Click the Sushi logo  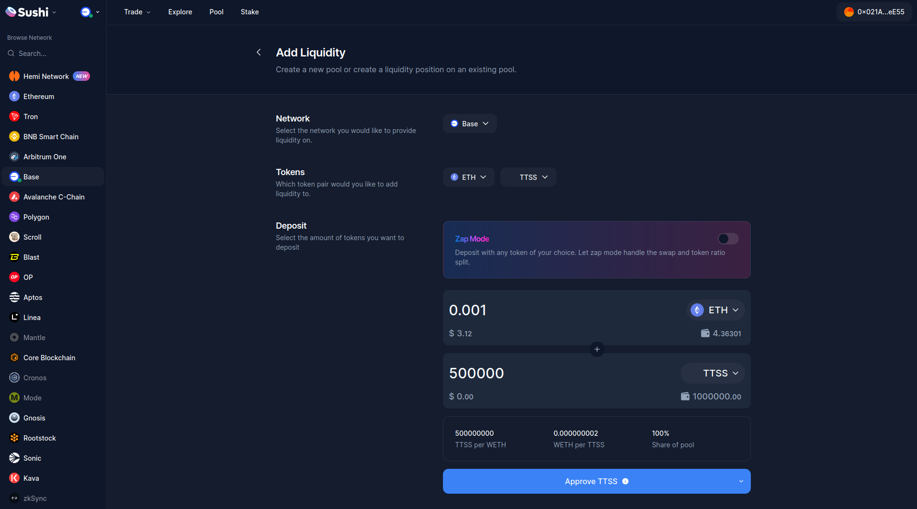[27, 12]
